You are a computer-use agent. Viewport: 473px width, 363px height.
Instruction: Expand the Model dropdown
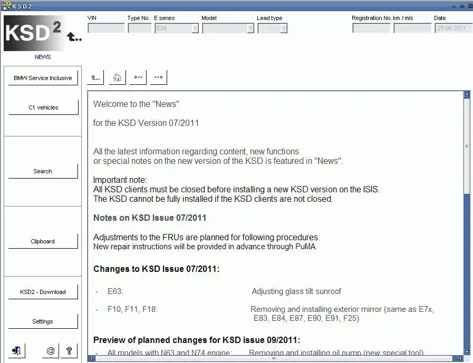tap(250, 28)
